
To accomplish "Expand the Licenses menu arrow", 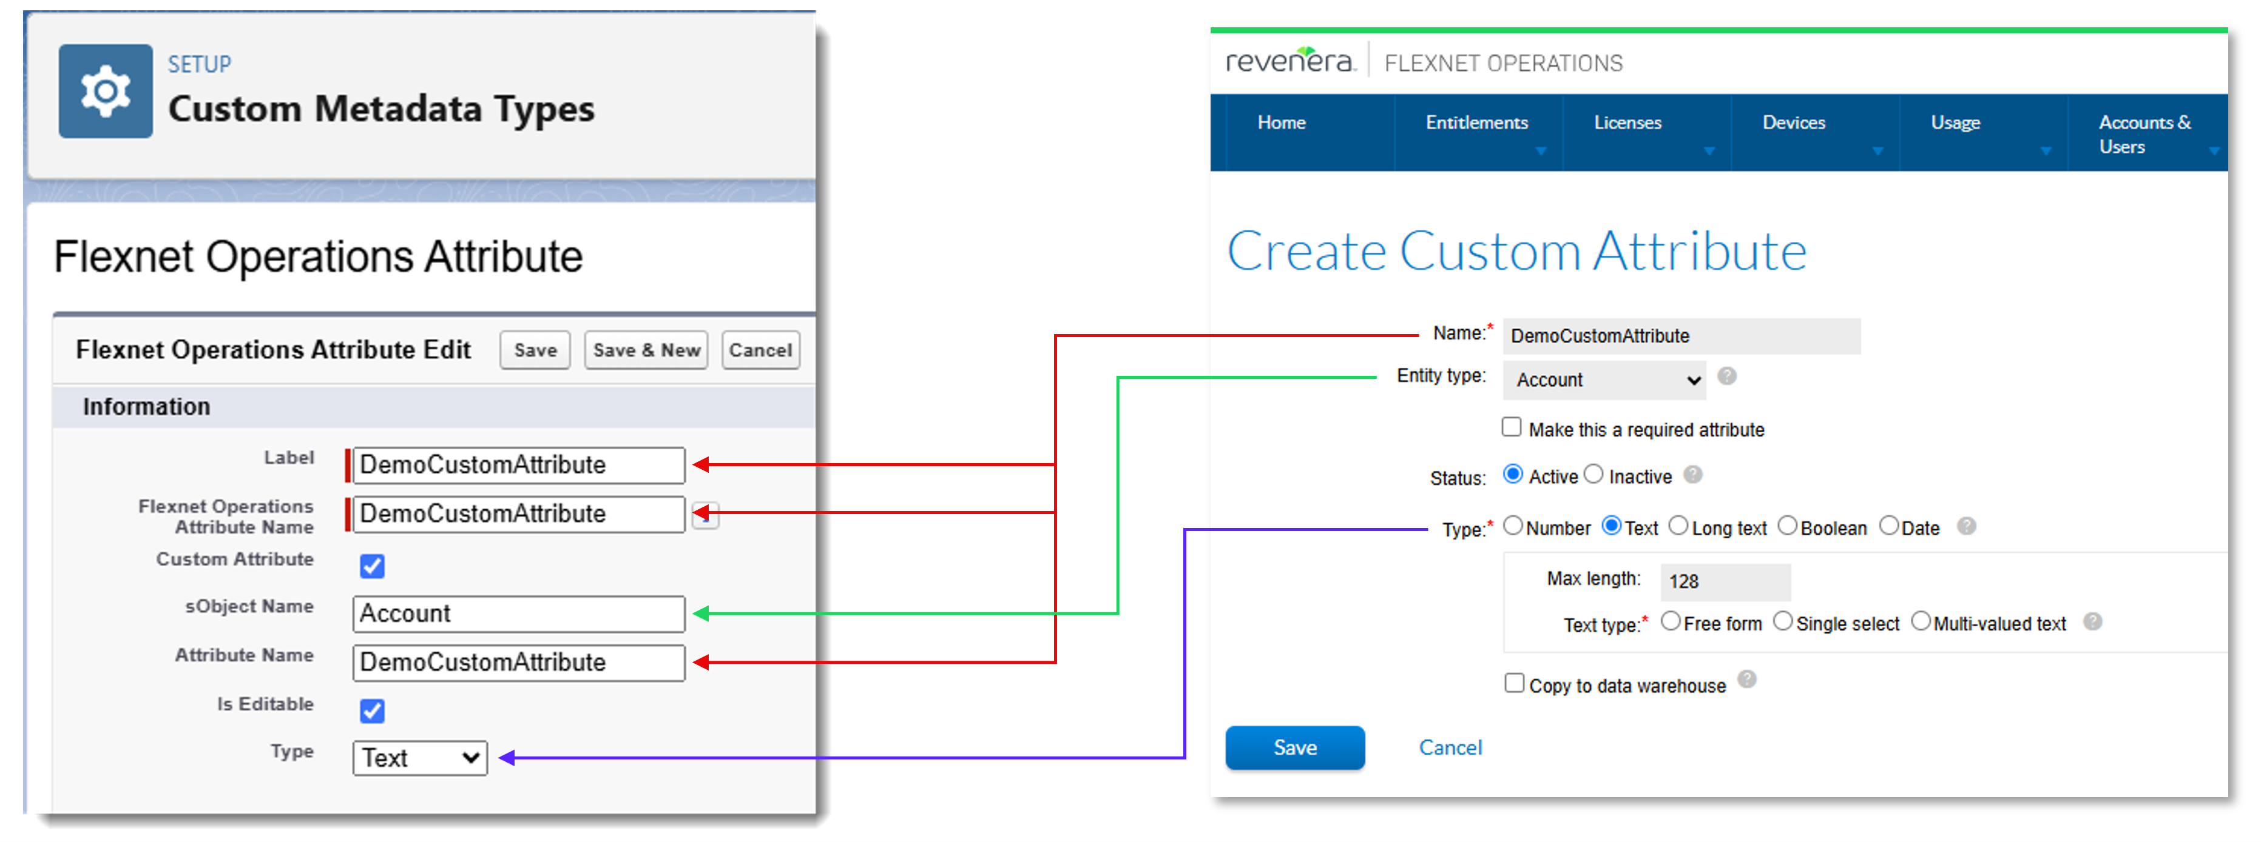I will pos(1709,151).
